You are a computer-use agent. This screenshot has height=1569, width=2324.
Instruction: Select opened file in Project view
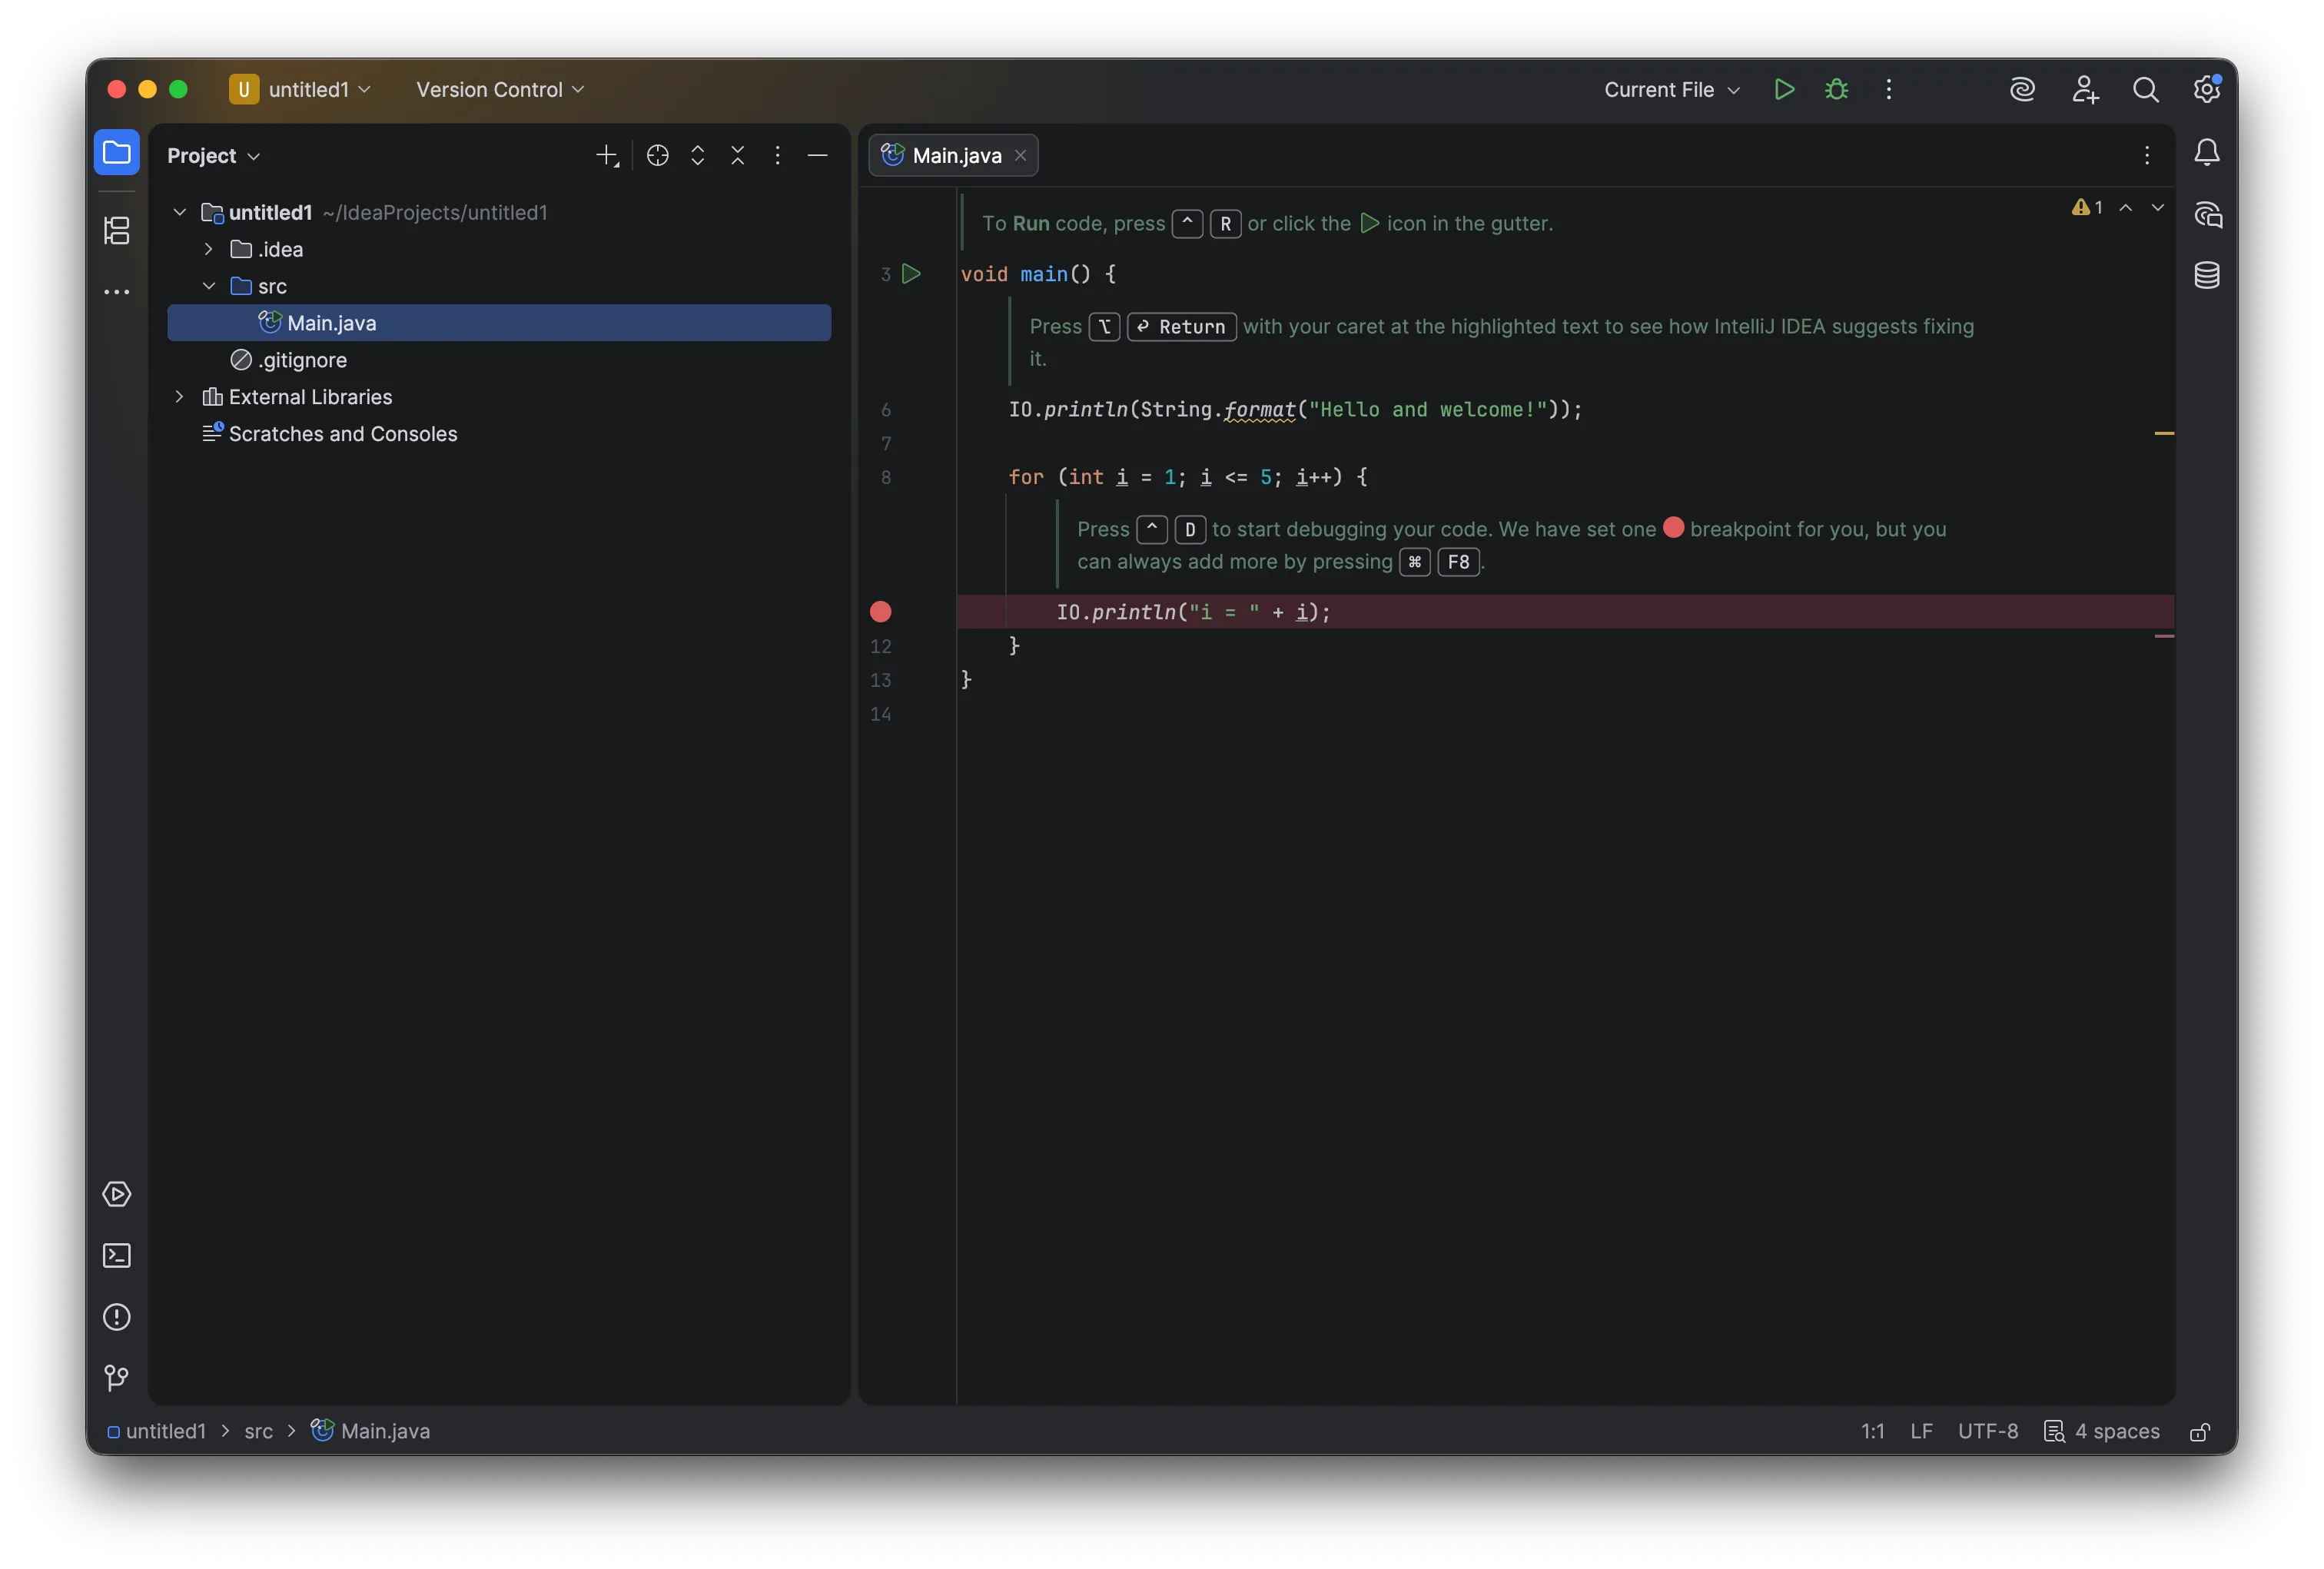click(x=657, y=156)
